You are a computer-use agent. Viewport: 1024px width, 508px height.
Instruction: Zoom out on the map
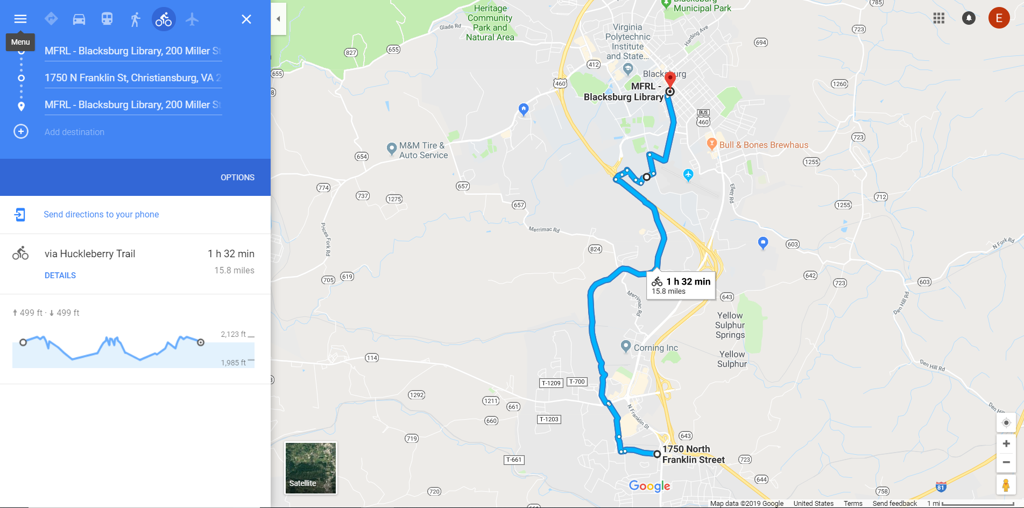1006,462
